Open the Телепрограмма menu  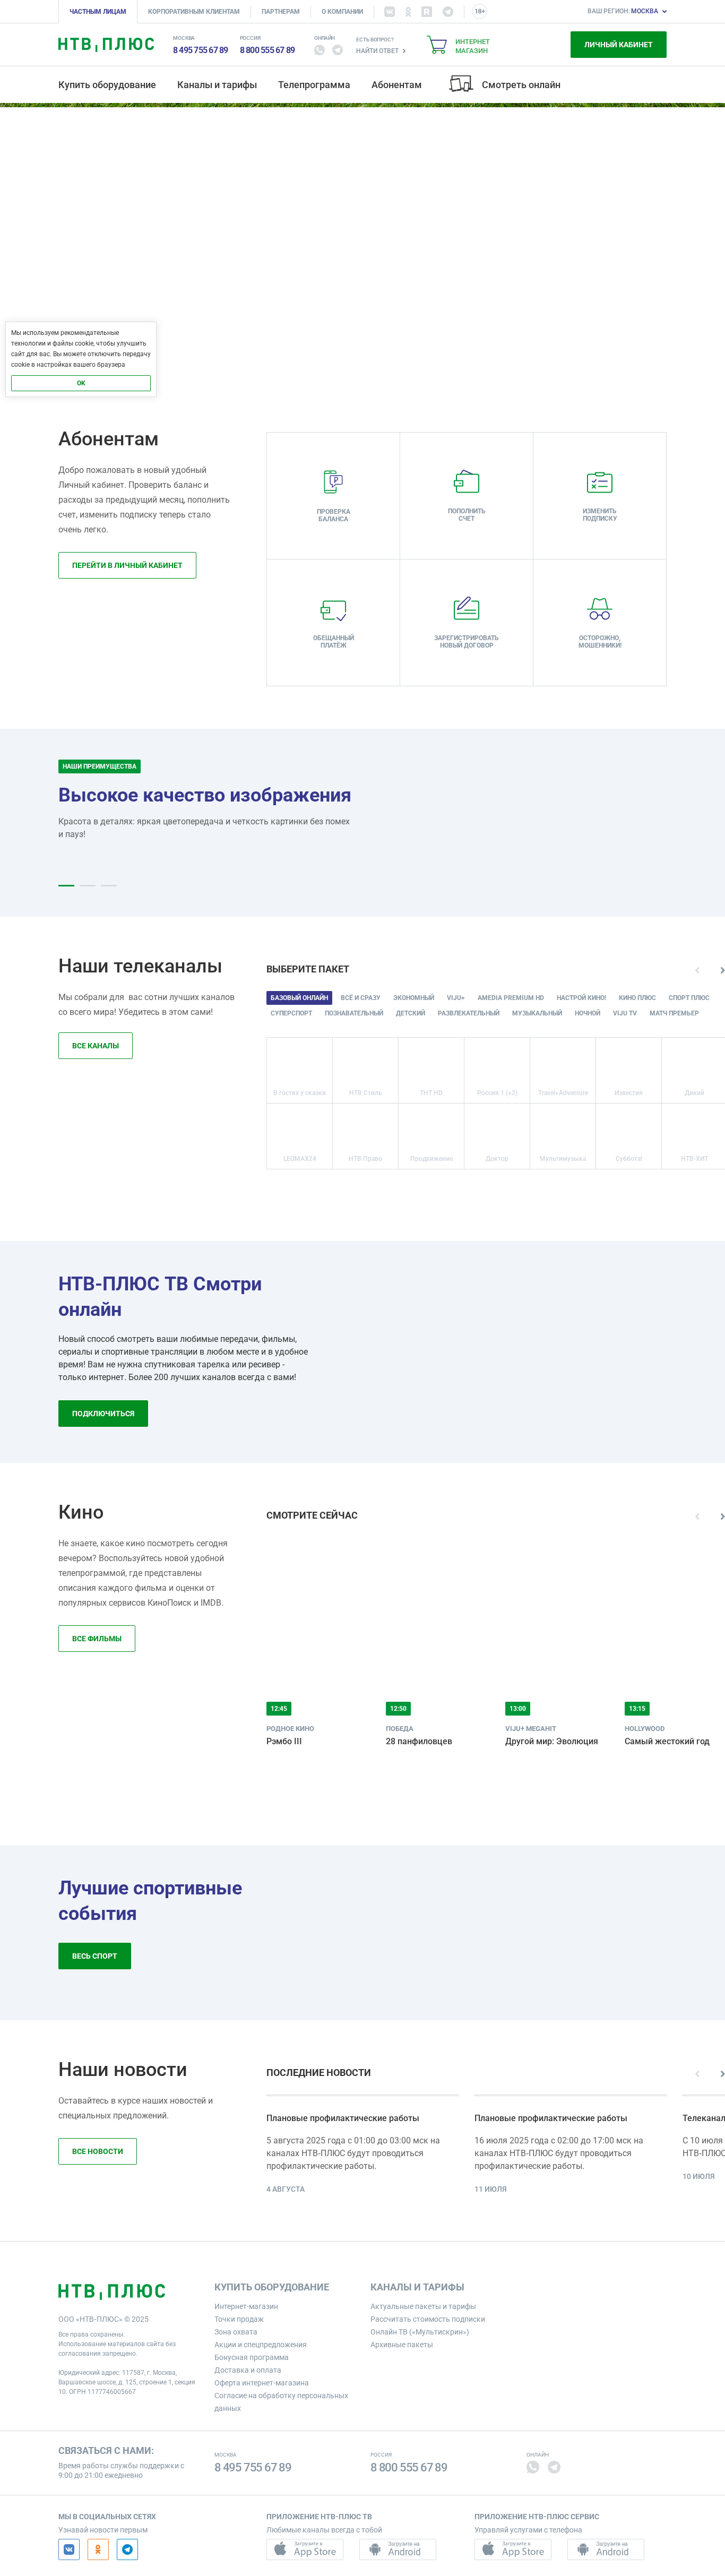pos(314,85)
